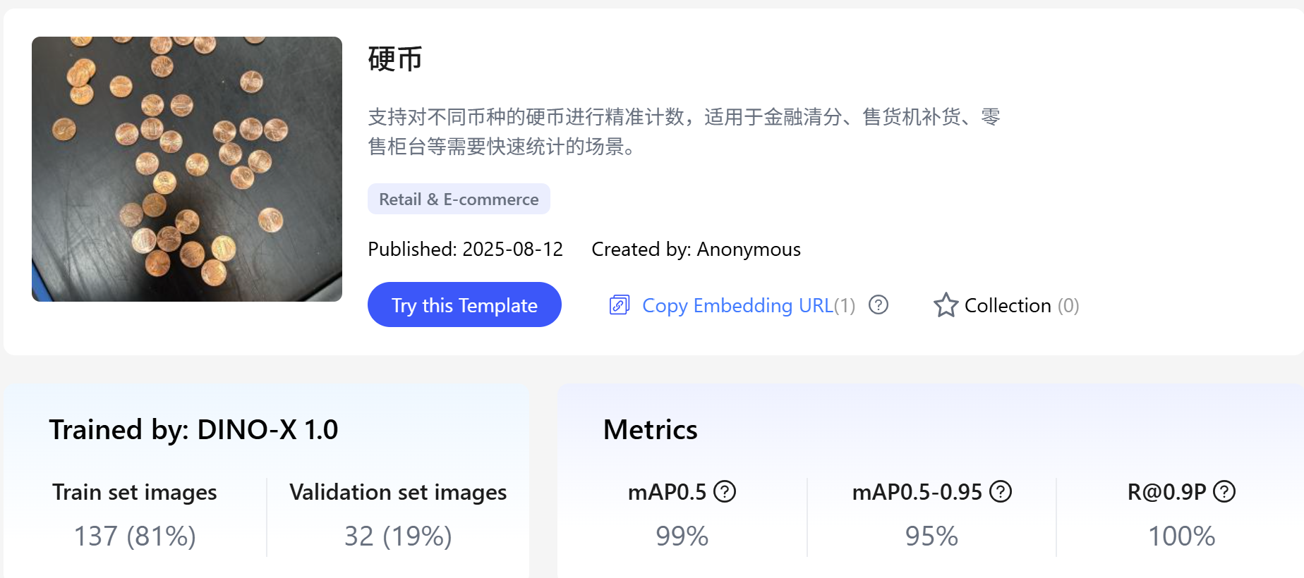Image resolution: width=1304 pixels, height=578 pixels.
Task: Open the coin template thumbnail image
Action: 187,169
